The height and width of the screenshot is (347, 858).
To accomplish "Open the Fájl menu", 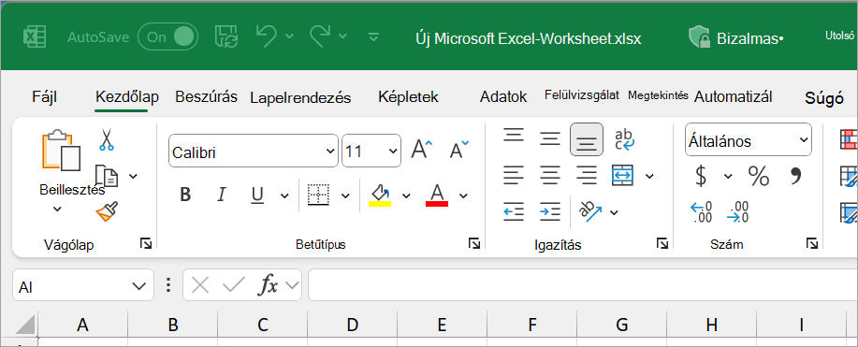I will 44,97.
